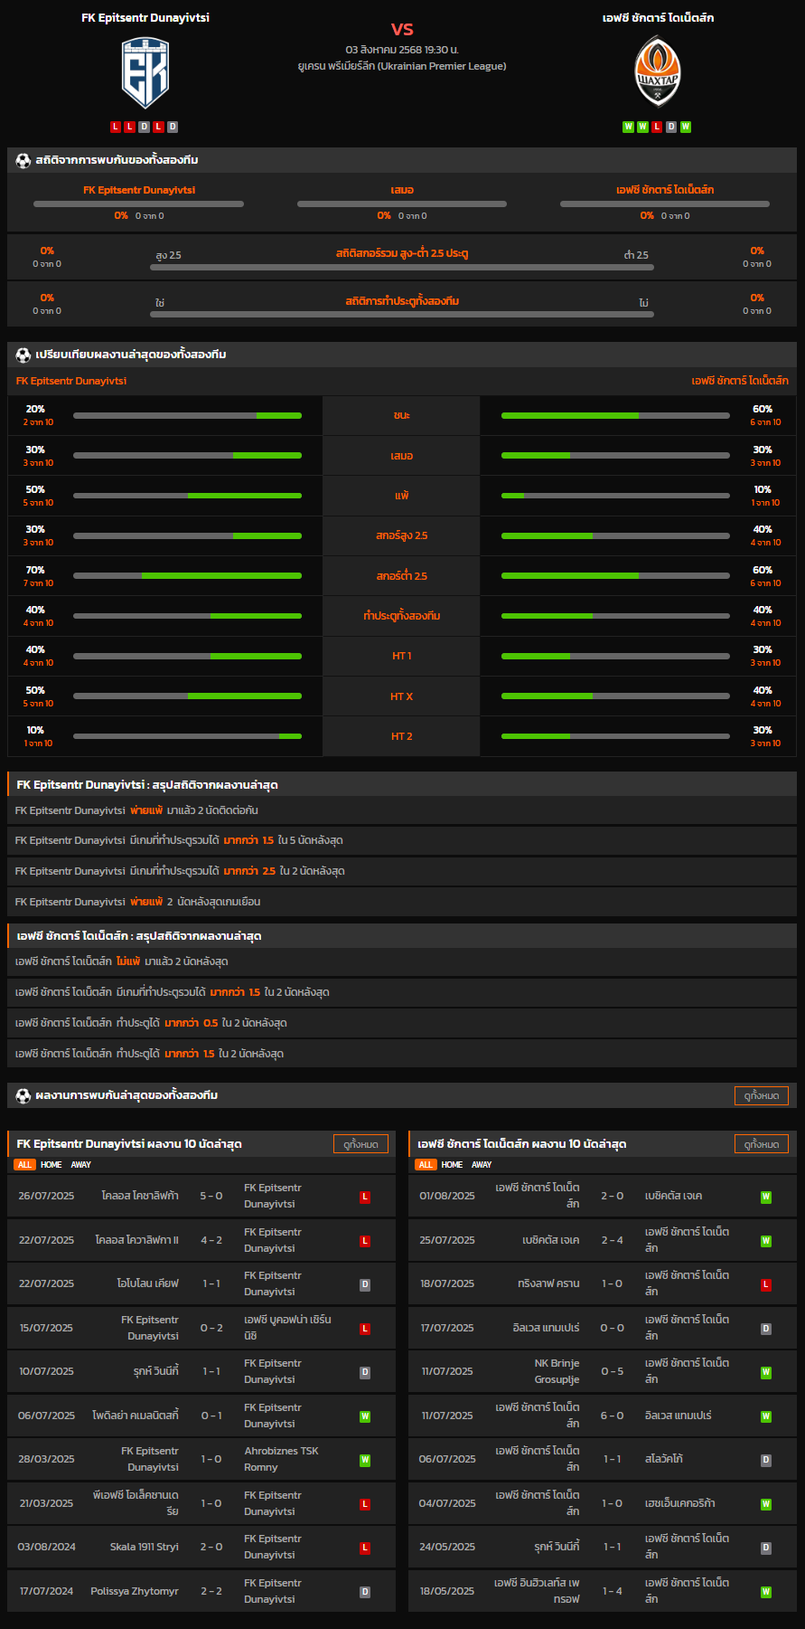This screenshot has width=805, height=1629.
Task: Click the W badge in the 6 - 0 match row
Action: [x=766, y=1416]
